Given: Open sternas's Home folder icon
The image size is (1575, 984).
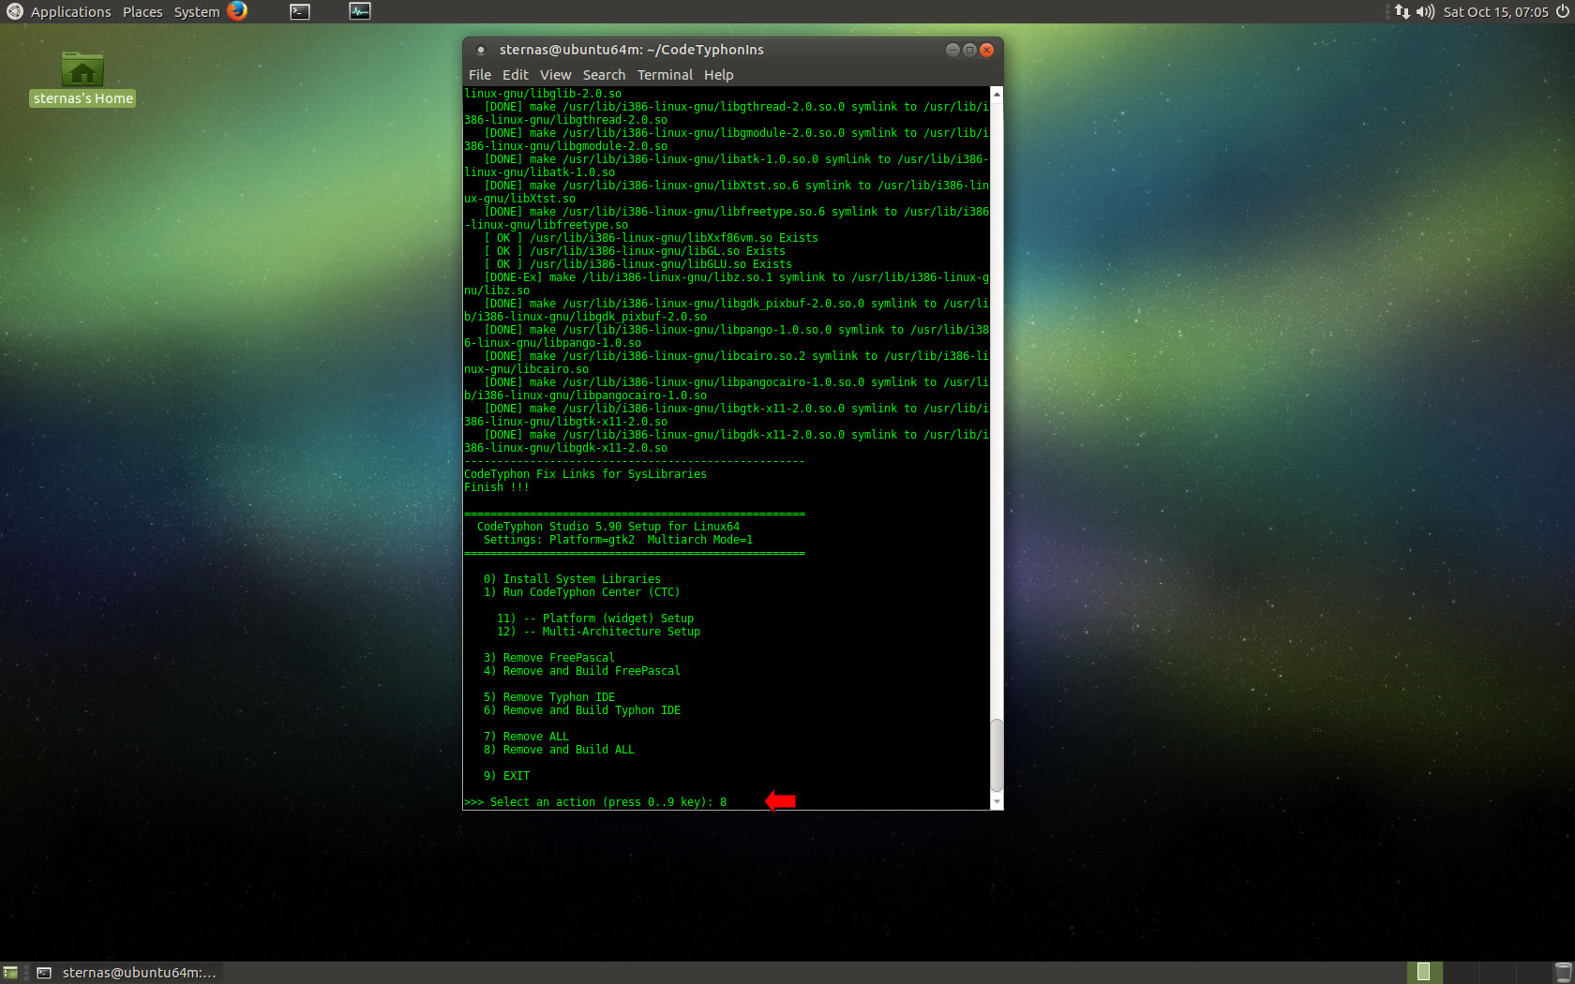Looking at the screenshot, I should pyautogui.click(x=82, y=79).
